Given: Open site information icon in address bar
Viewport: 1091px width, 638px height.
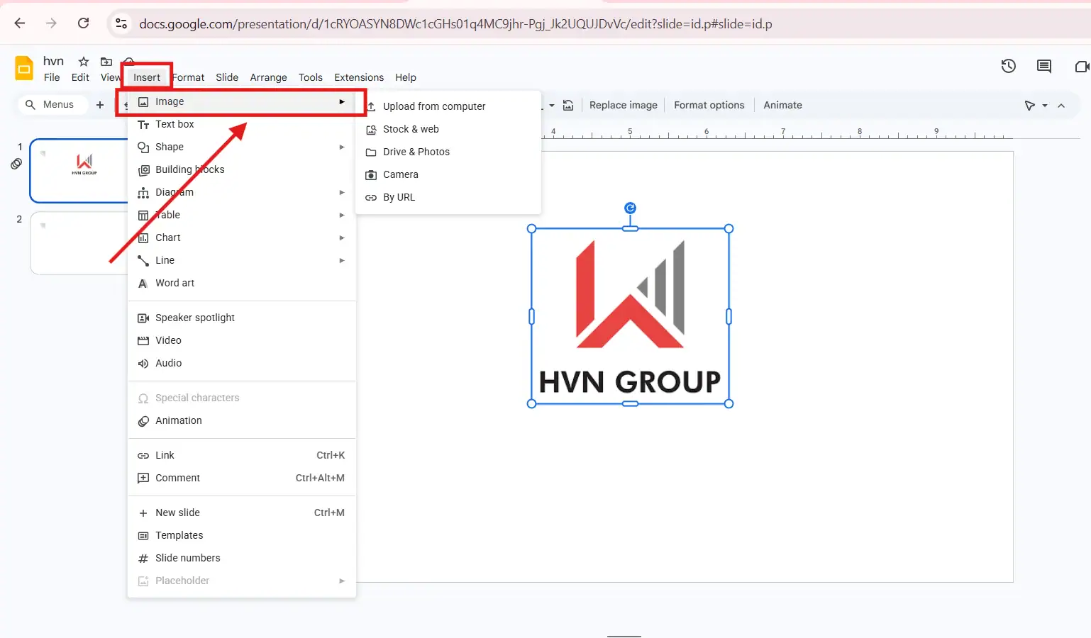Looking at the screenshot, I should pyautogui.click(x=121, y=23).
